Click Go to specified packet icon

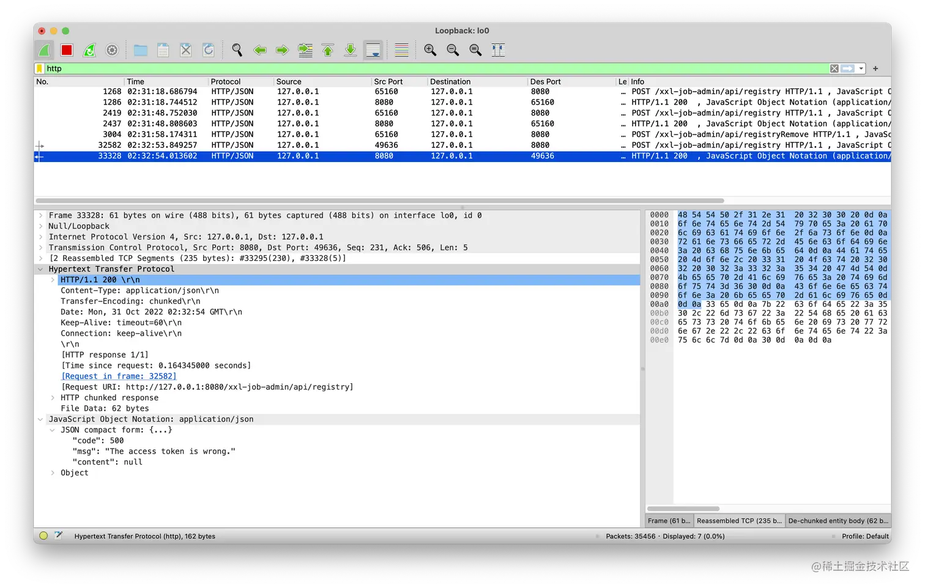(x=305, y=50)
